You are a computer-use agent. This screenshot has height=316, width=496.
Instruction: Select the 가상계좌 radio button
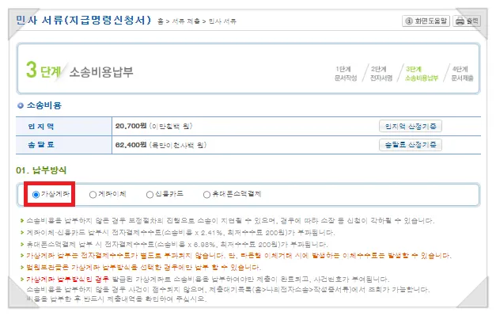click(36, 194)
